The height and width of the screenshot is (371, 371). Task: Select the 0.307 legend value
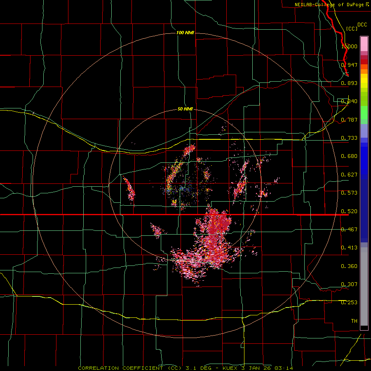[x=349, y=284]
